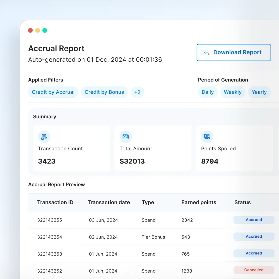The width and height of the screenshot is (279, 279).
Task: Click the download icon in Download Report button
Action: [x=206, y=52]
